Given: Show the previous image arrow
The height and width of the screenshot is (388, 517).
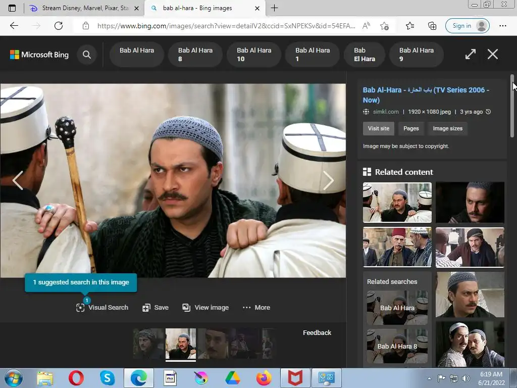Looking at the screenshot, I should (x=18, y=180).
